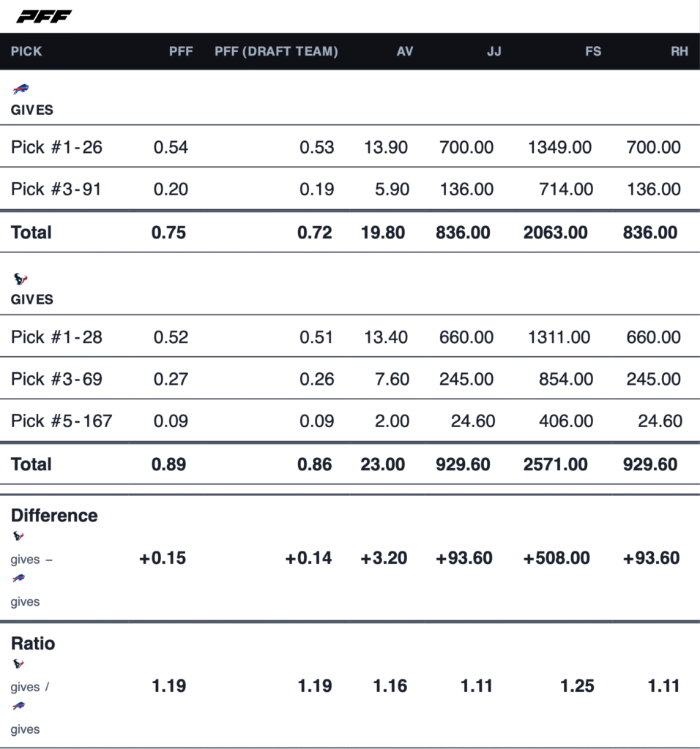Select the FS column header
The image size is (700, 749).
pyautogui.click(x=592, y=52)
